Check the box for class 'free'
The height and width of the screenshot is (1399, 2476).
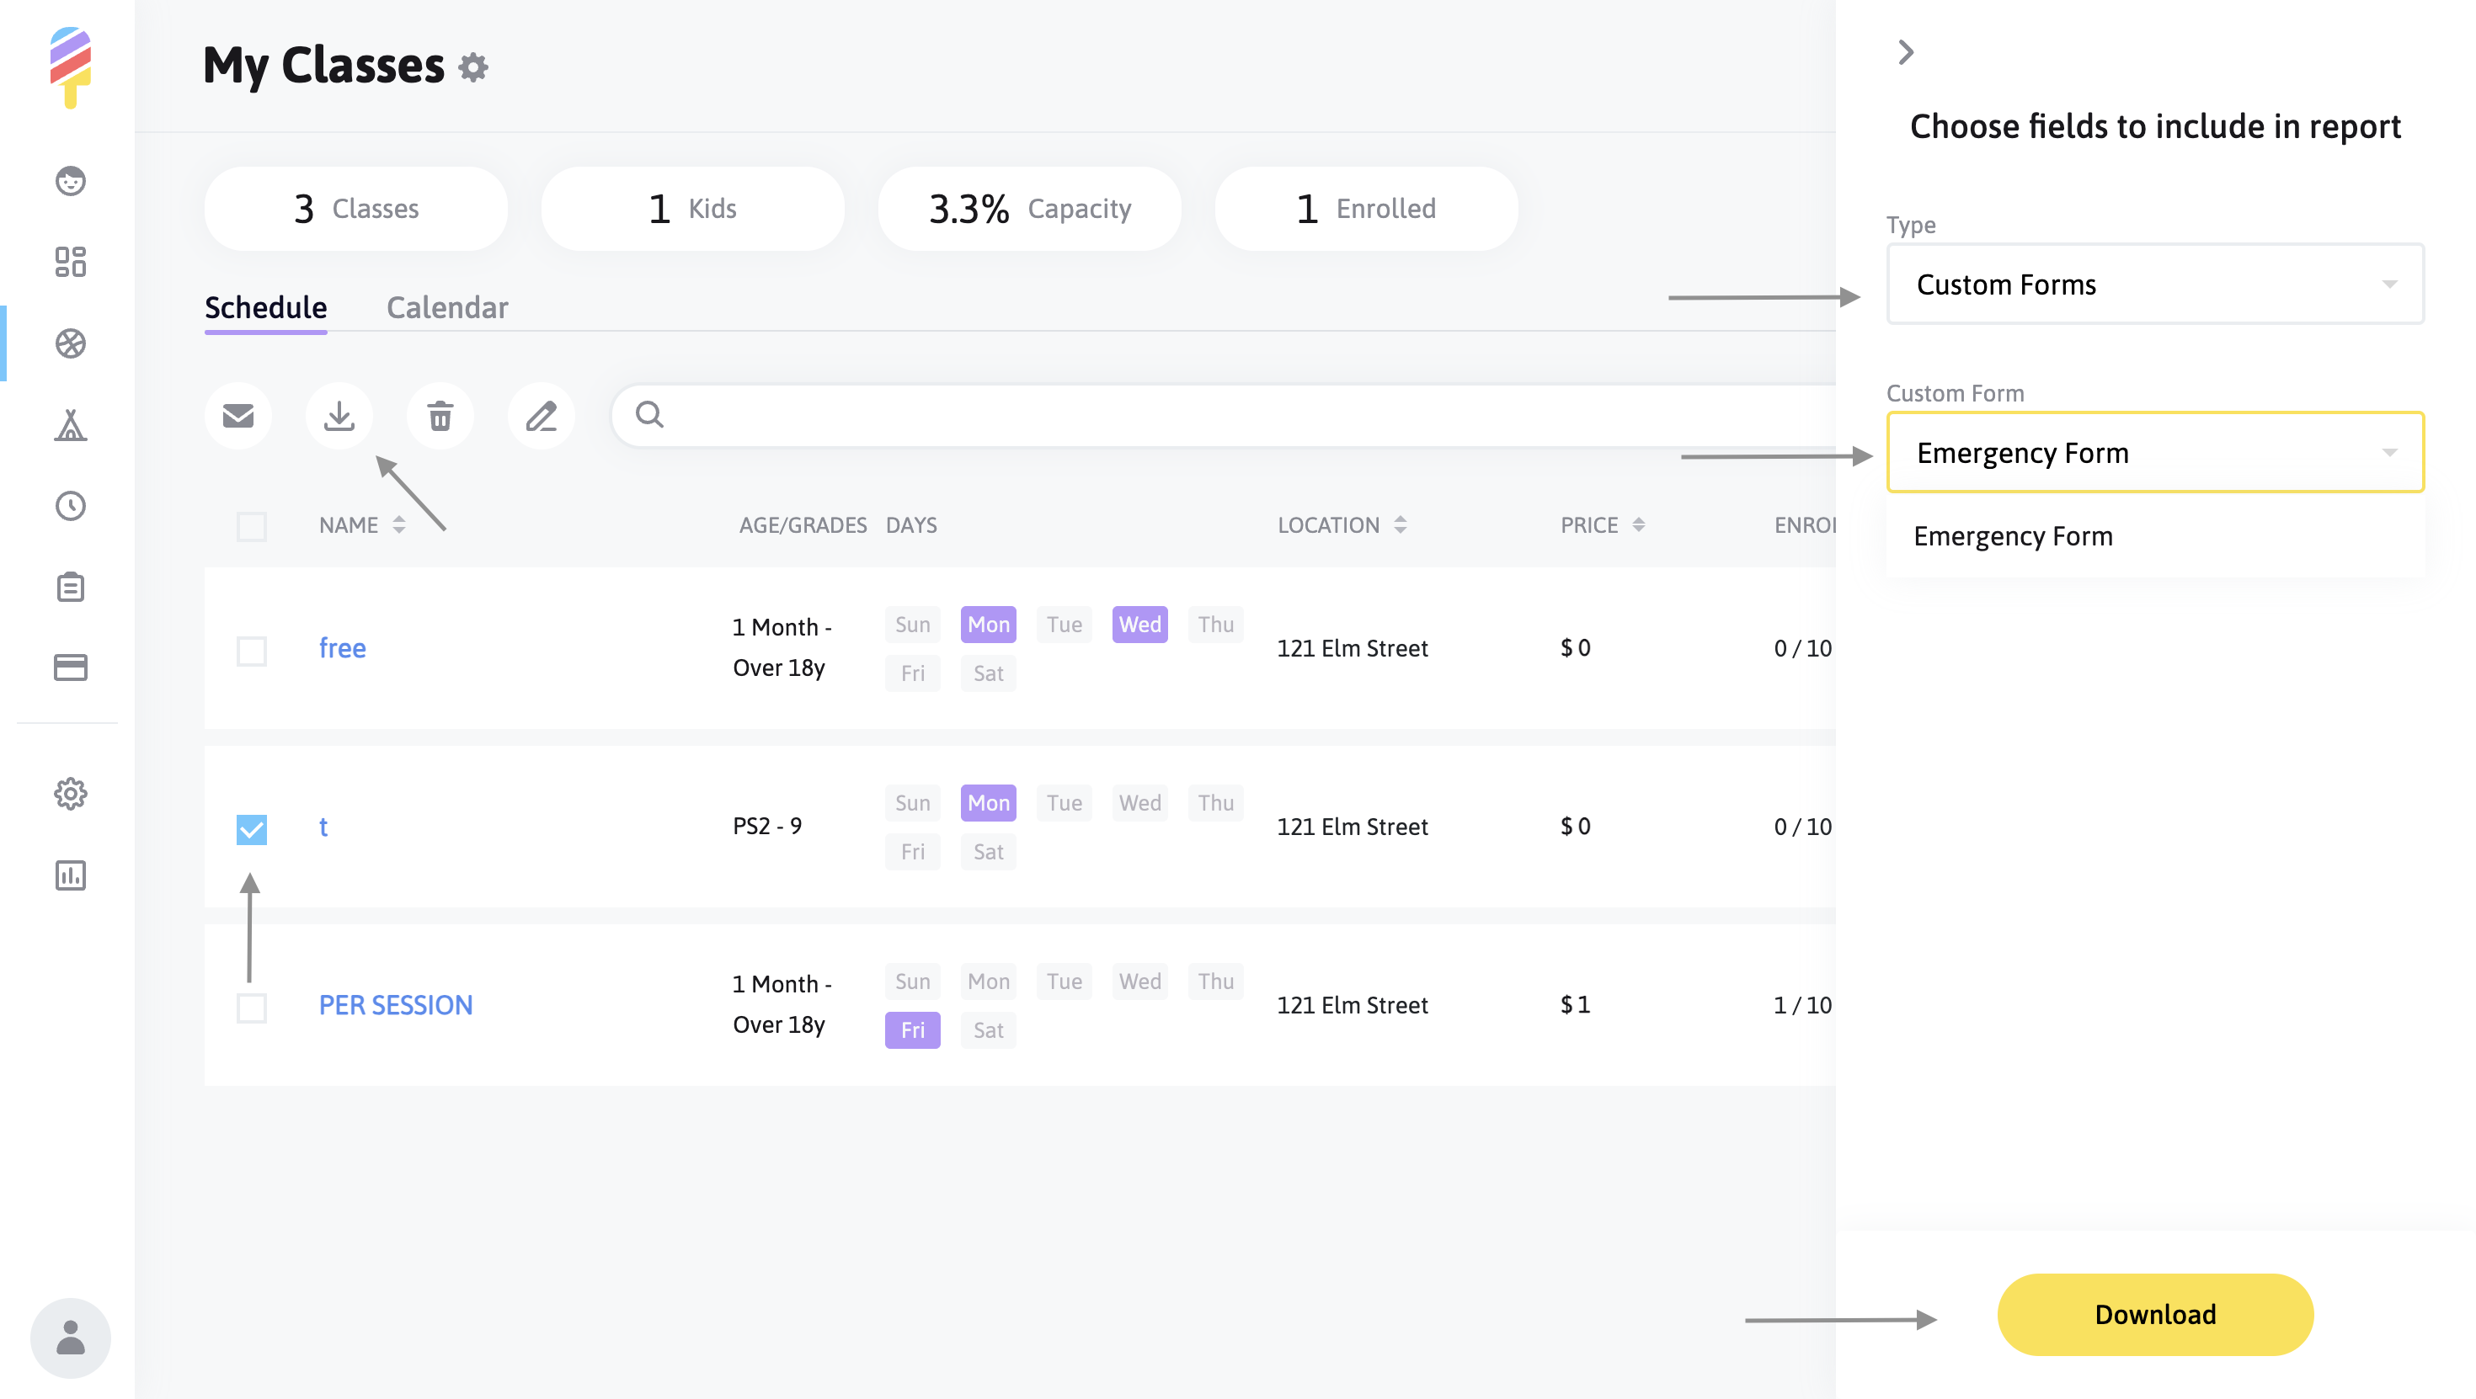pyautogui.click(x=251, y=651)
